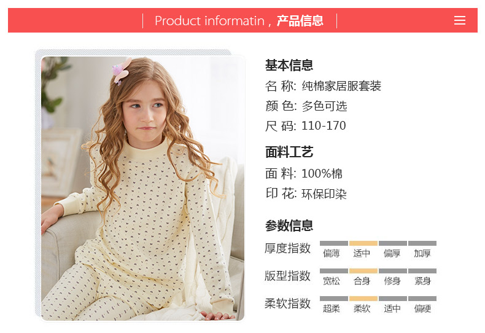The image size is (485, 333).
Task: Click the 基本信息 section heading
Action: point(289,65)
